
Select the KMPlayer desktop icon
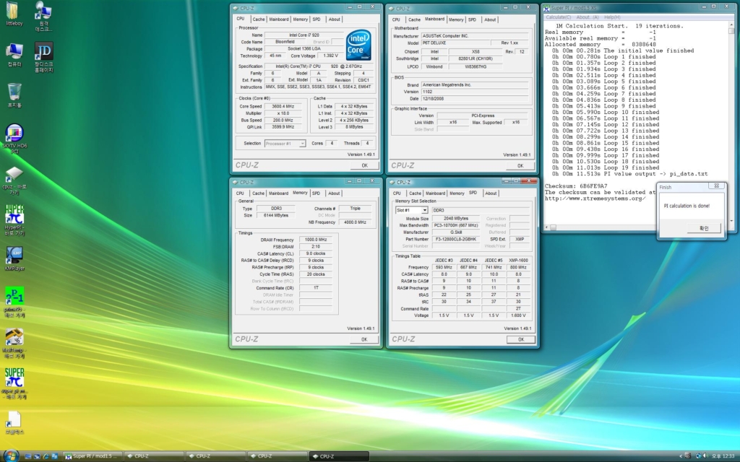point(14,258)
